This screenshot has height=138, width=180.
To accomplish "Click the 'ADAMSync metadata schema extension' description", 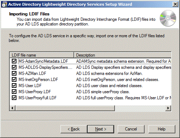I will (x=123, y=61).
